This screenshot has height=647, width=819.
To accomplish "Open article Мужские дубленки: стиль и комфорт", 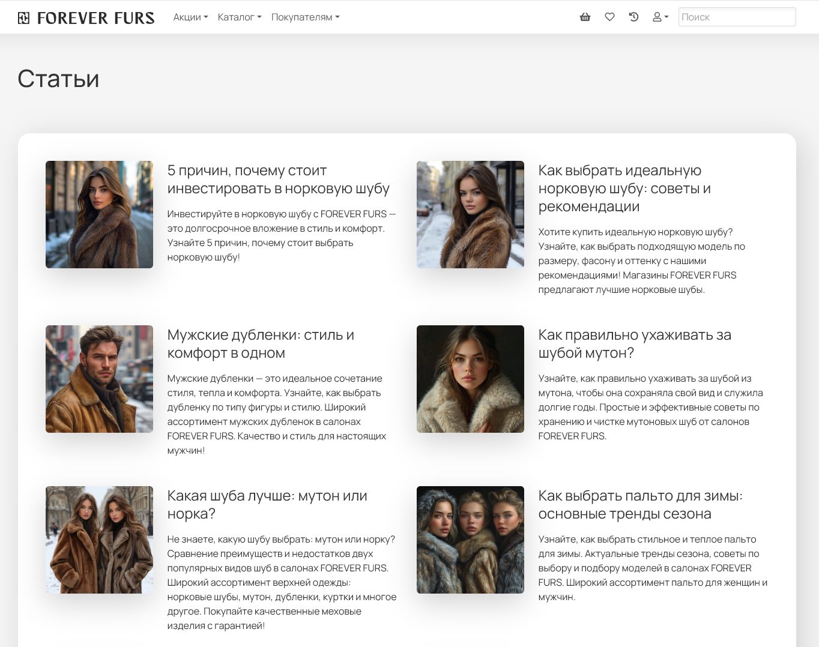I will 261,344.
